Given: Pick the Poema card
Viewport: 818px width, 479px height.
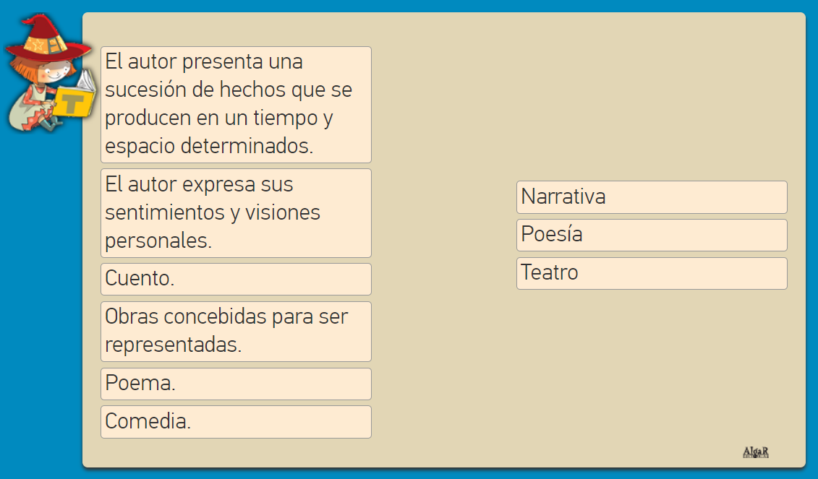Looking at the screenshot, I should pos(236,384).
